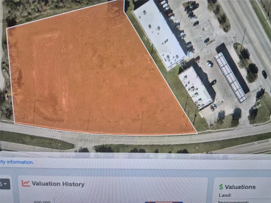Image resolution: width=271 pixels, height=203 pixels.
Task: Click the Valuation History heading text
Action: point(58,184)
